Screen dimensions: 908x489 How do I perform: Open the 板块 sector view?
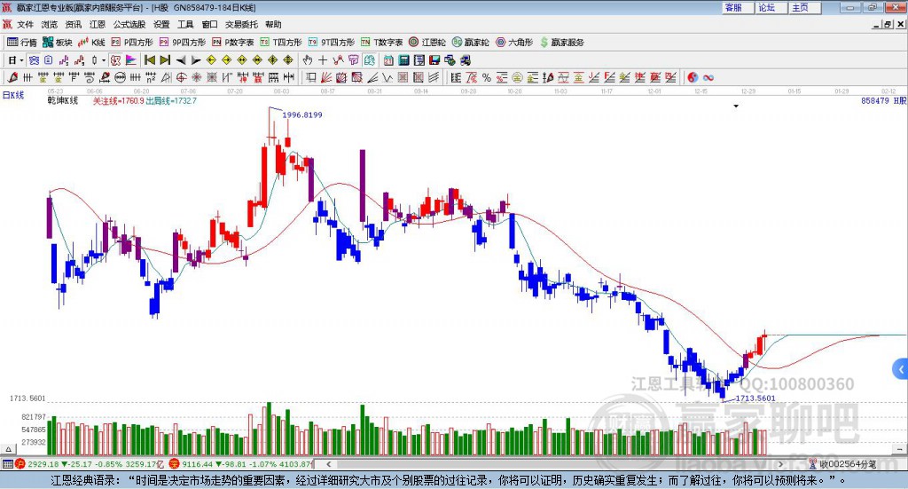58,43
